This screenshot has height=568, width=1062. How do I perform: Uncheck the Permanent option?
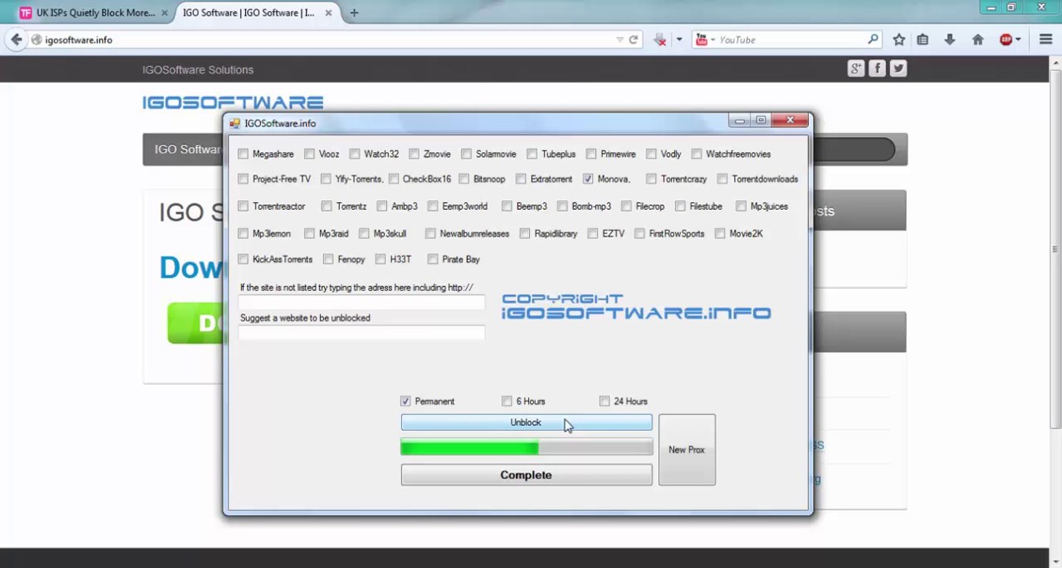coord(405,401)
